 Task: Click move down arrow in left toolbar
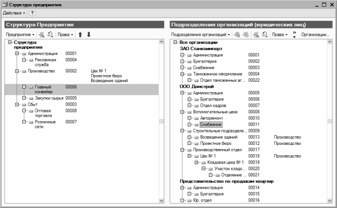click(x=89, y=35)
